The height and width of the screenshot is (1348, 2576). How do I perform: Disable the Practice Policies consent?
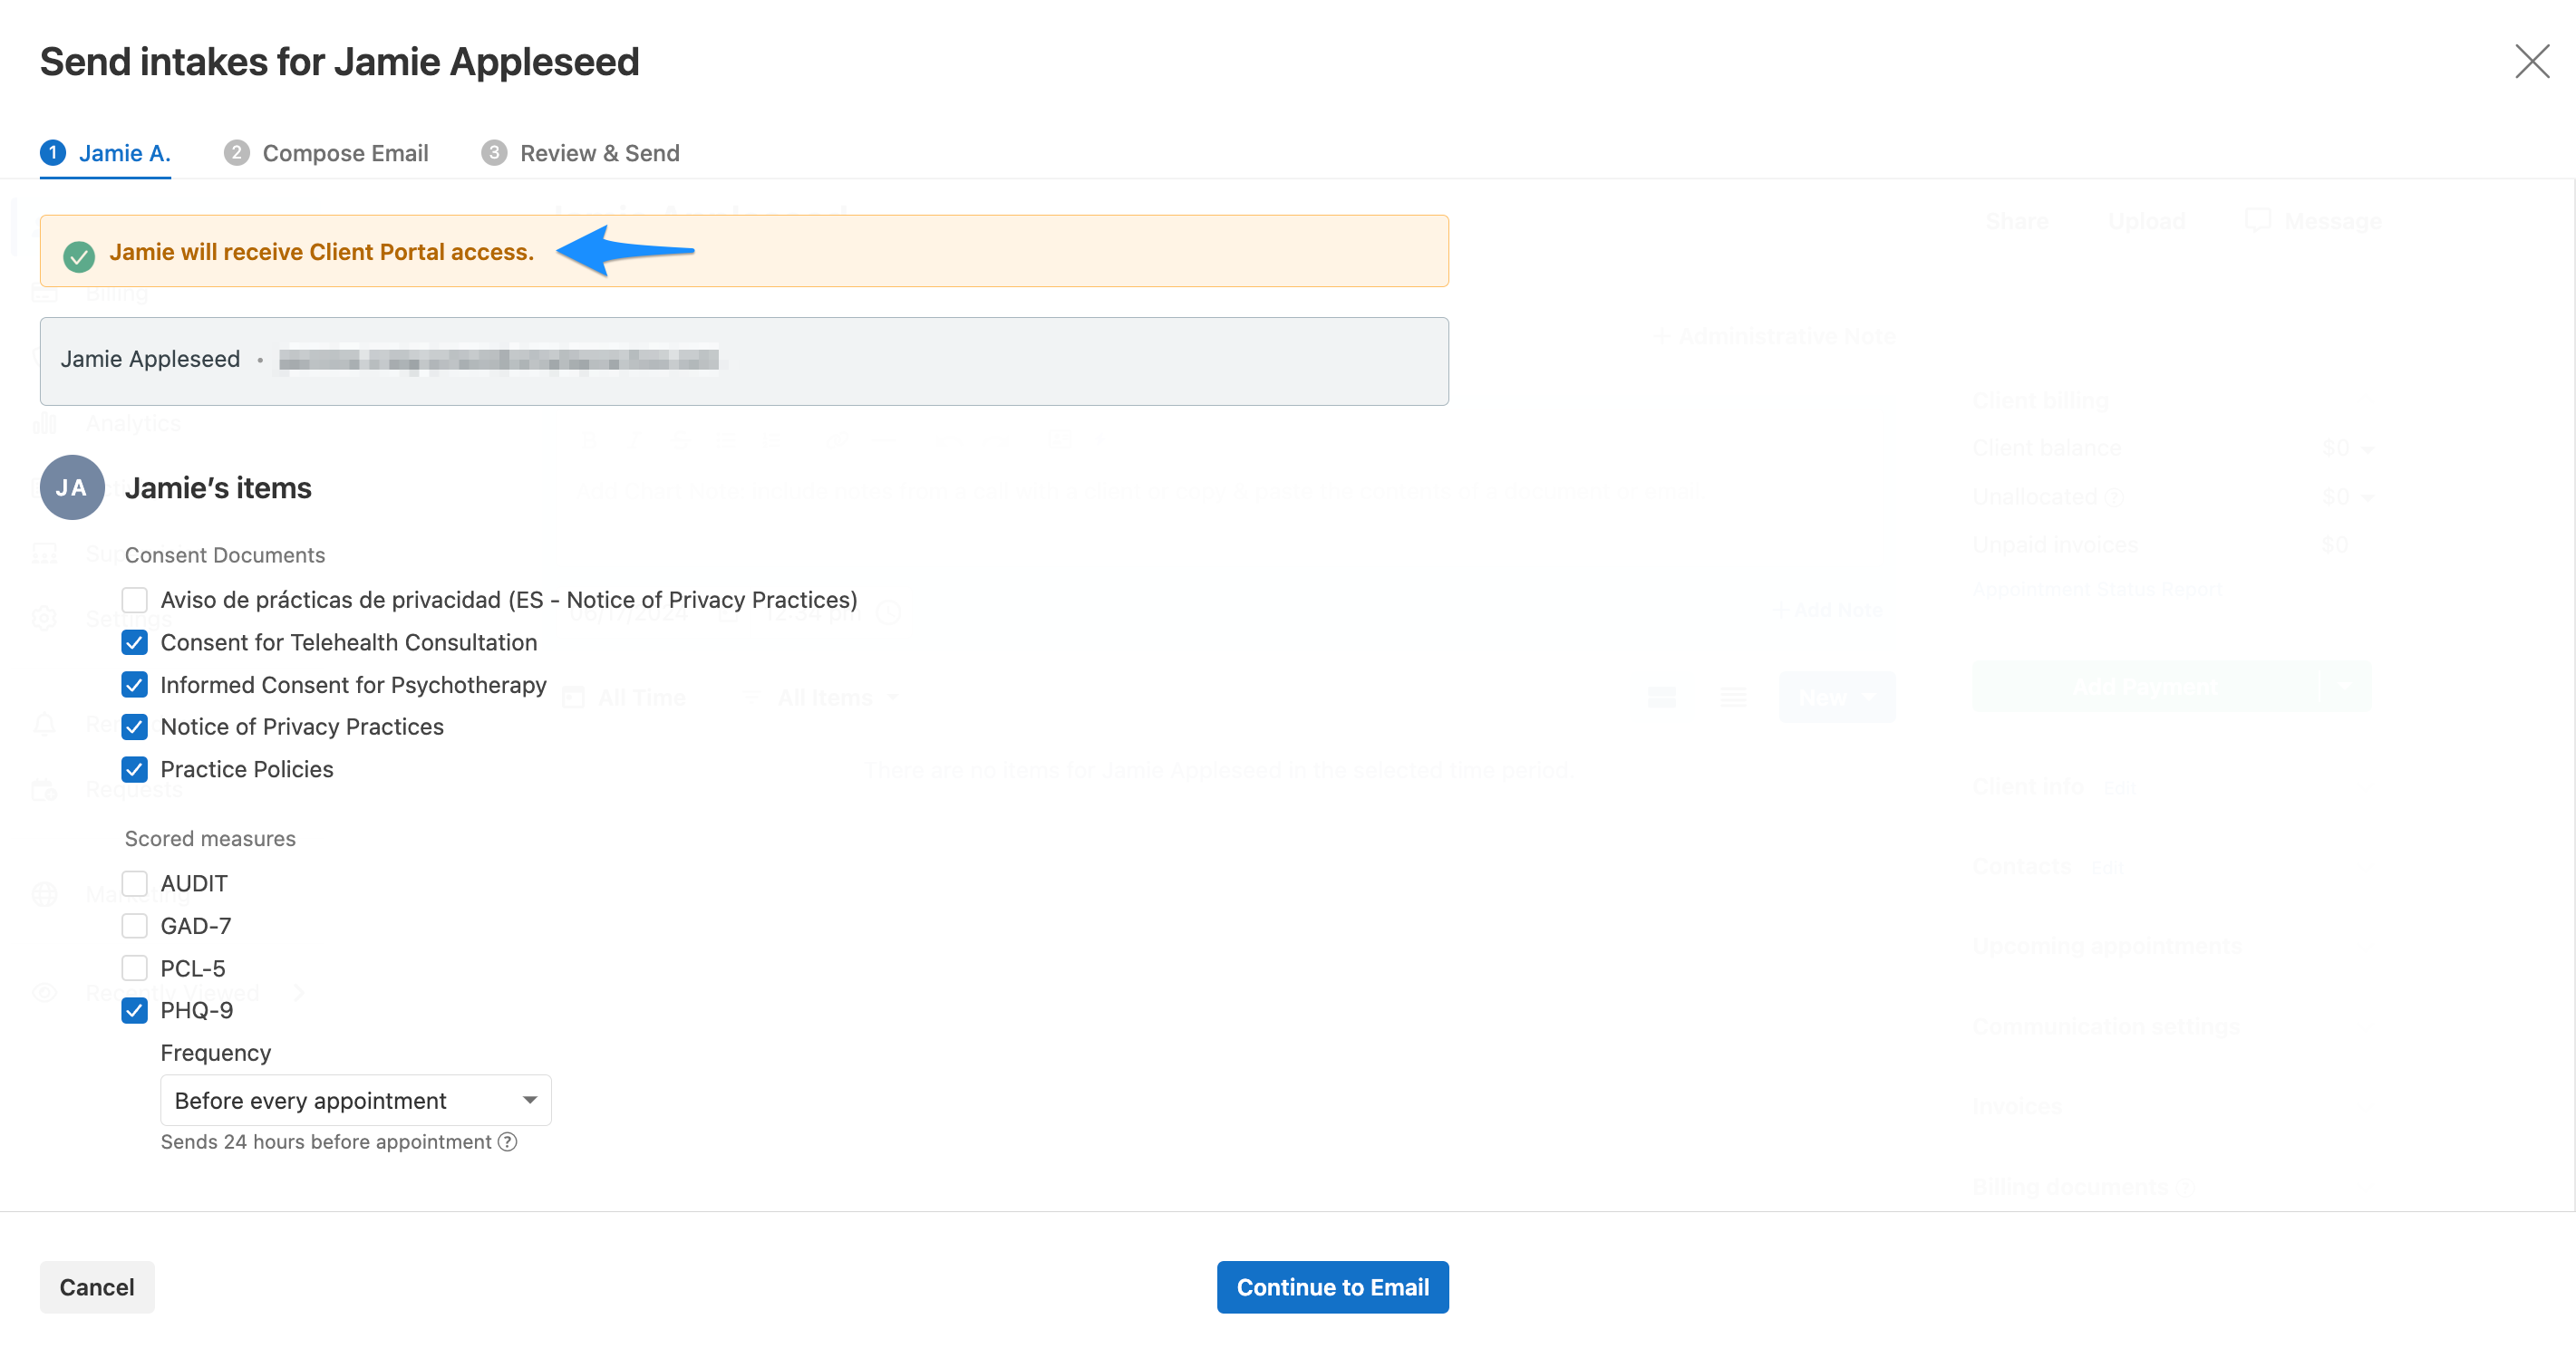[x=135, y=769]
